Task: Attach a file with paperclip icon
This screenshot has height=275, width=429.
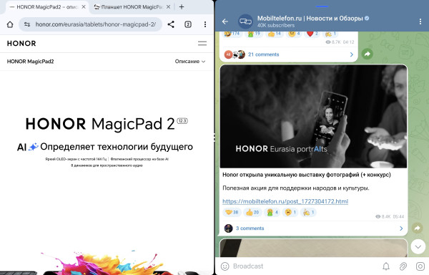Action: tap(403, 266)
